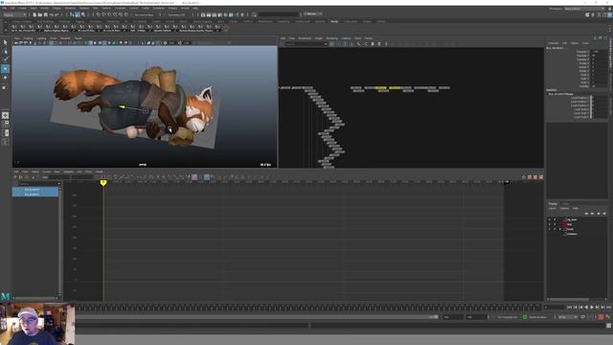Toggle playback P of topmost display layer
Image resolution: width=613 pixels, height=345 pixels.
[x=555, y=219]
